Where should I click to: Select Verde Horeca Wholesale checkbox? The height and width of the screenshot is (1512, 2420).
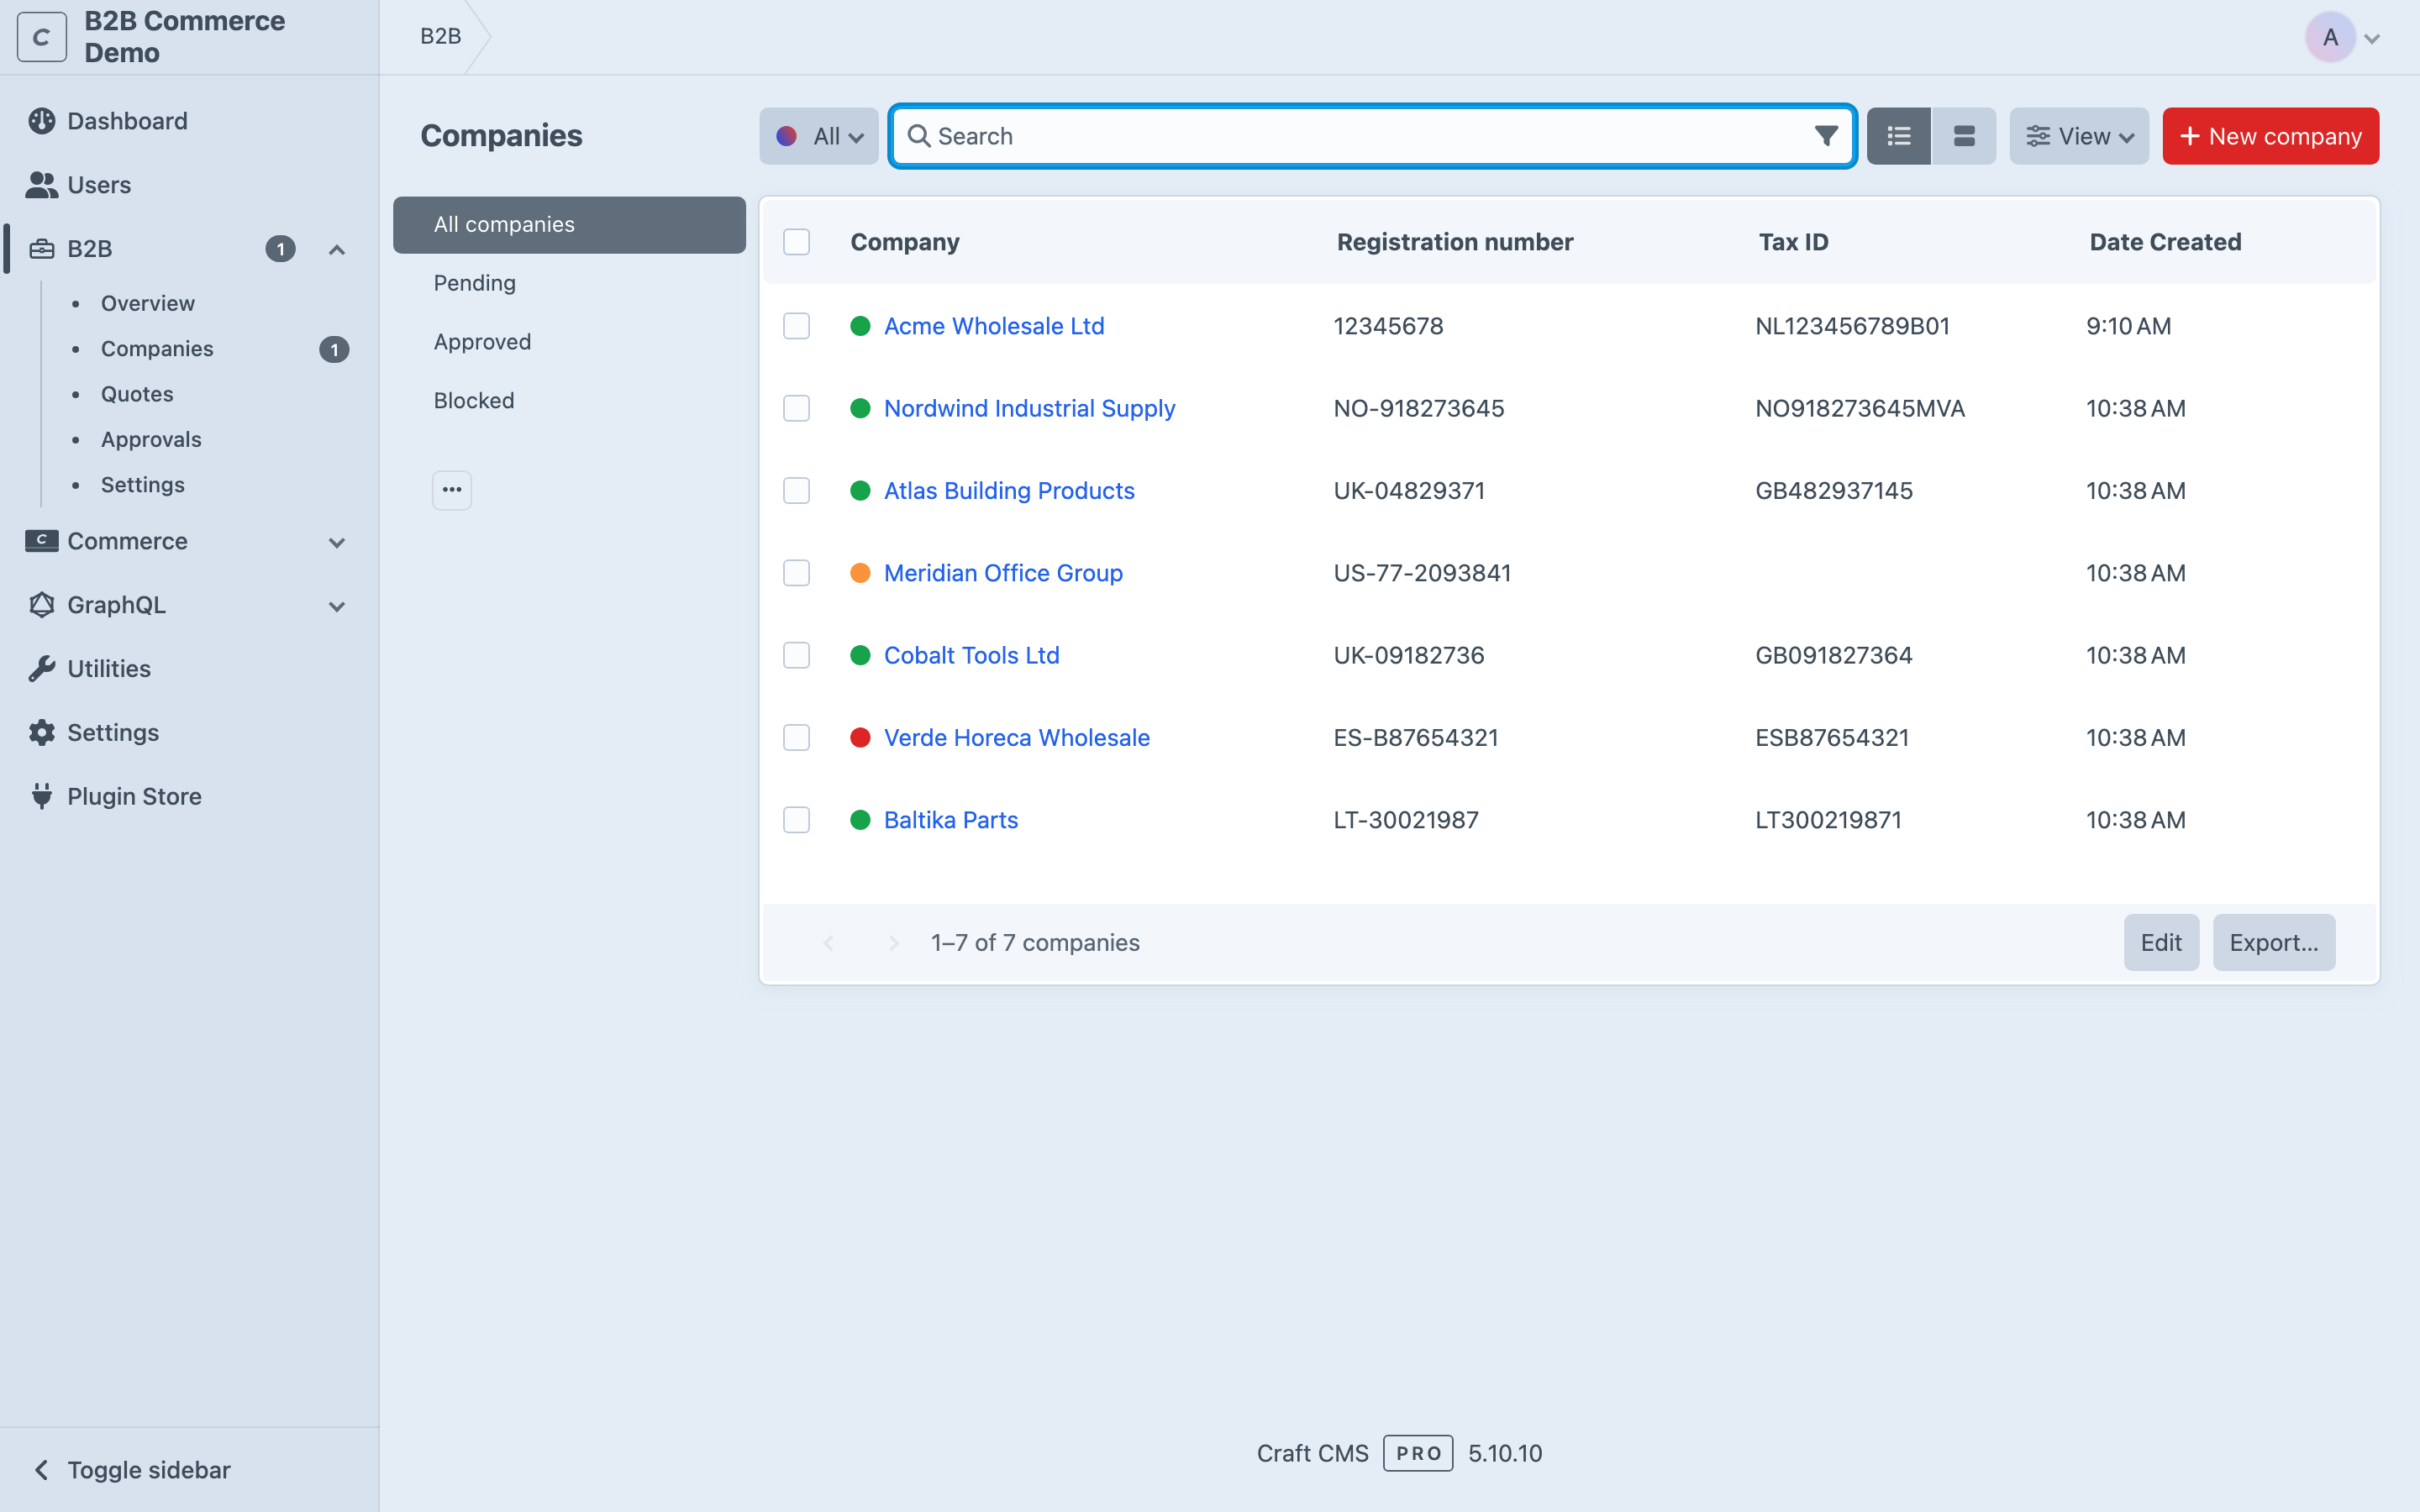(796, 738)
